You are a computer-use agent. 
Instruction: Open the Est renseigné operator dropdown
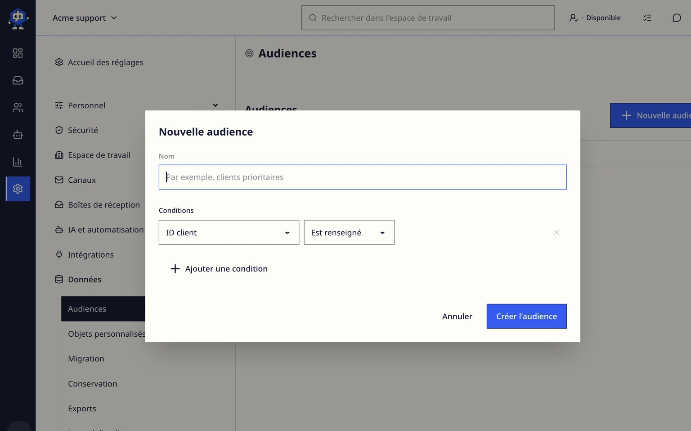349,233
